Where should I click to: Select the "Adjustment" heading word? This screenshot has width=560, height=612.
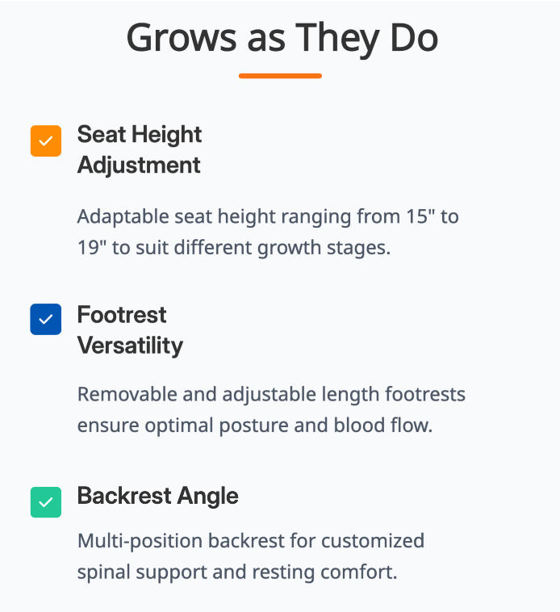(139, 165)
